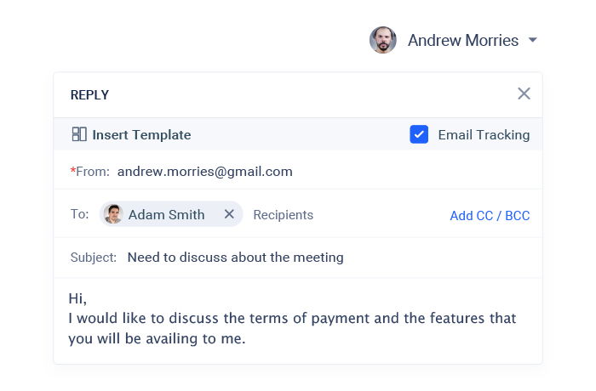
Task: Open the user menu via the Andrew Morries name
Action: coord(462,40)
